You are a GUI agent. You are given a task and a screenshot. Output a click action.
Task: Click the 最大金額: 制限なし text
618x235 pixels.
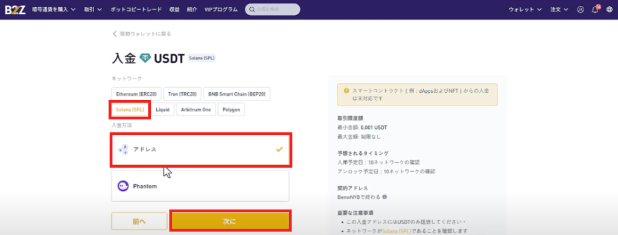pyautogui.click(x=359, y=137)
